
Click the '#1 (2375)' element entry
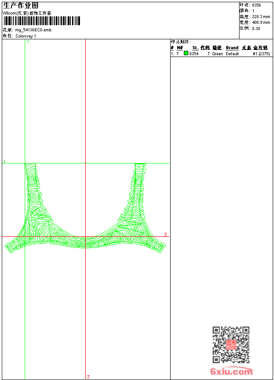coord(261,53)
